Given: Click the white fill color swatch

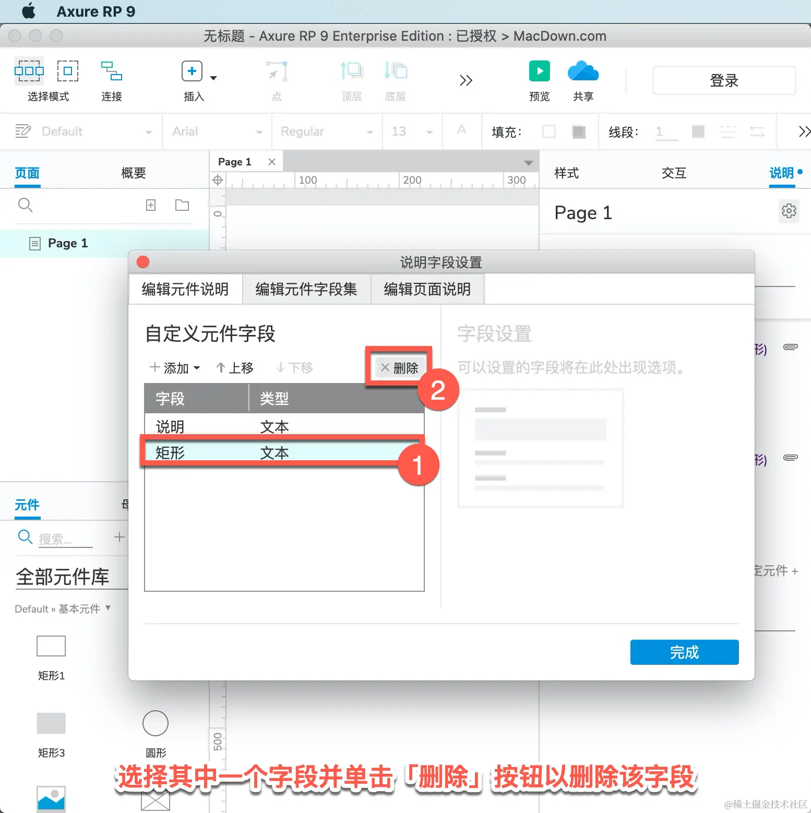Looking at the screenshot, I should click(549, 131).
